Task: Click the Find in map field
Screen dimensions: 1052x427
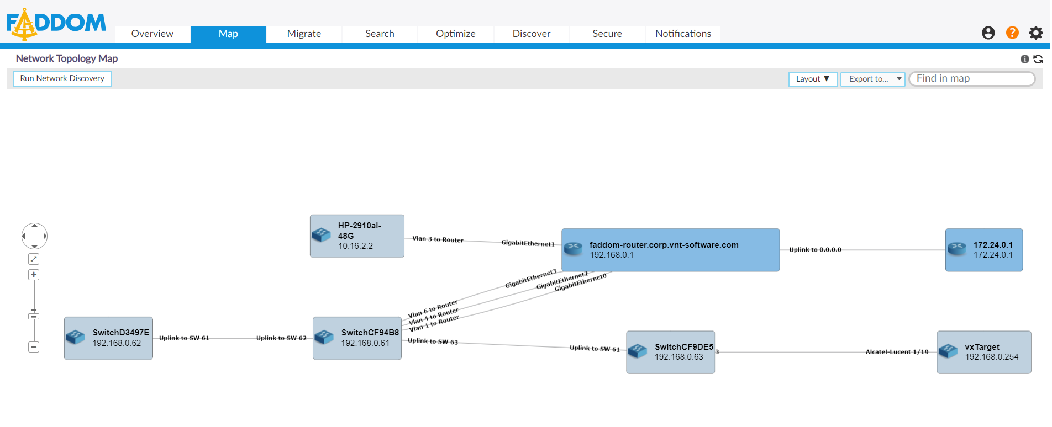Action: tap(971, 79)
